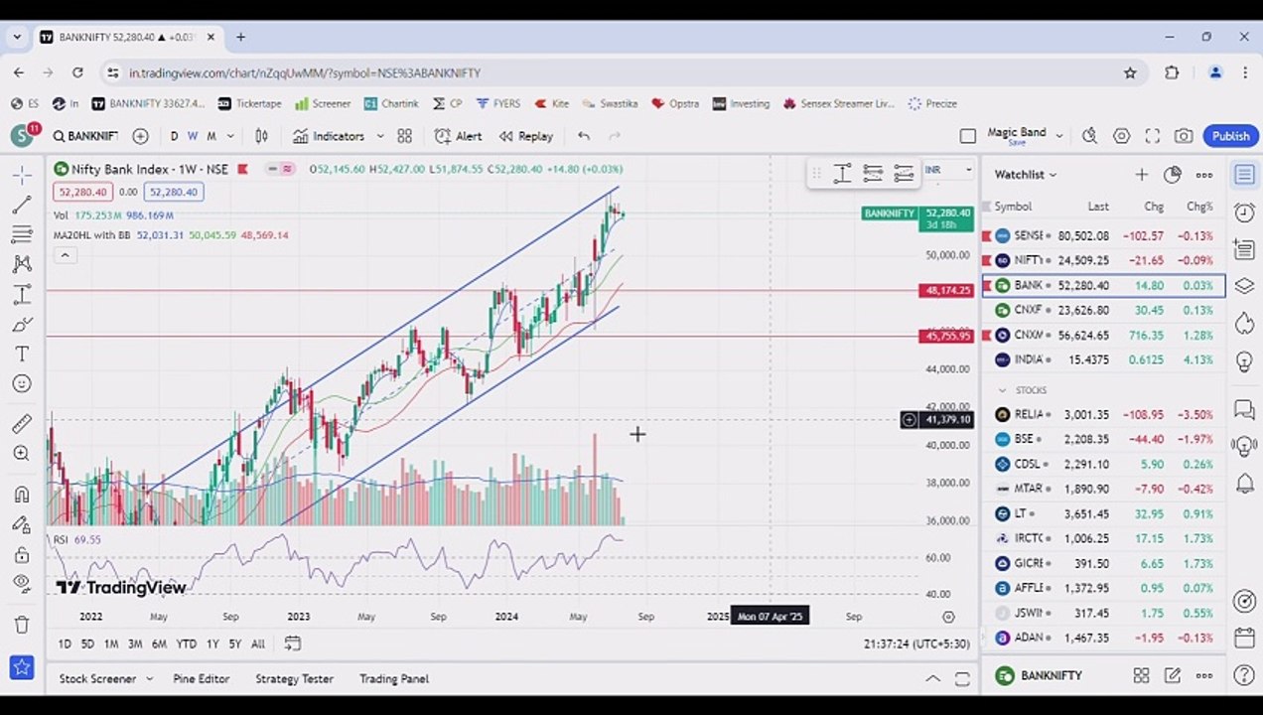The image size is (1263, 715).
Task: Open the quick search magnifier icon
Action: point(1089,136)
